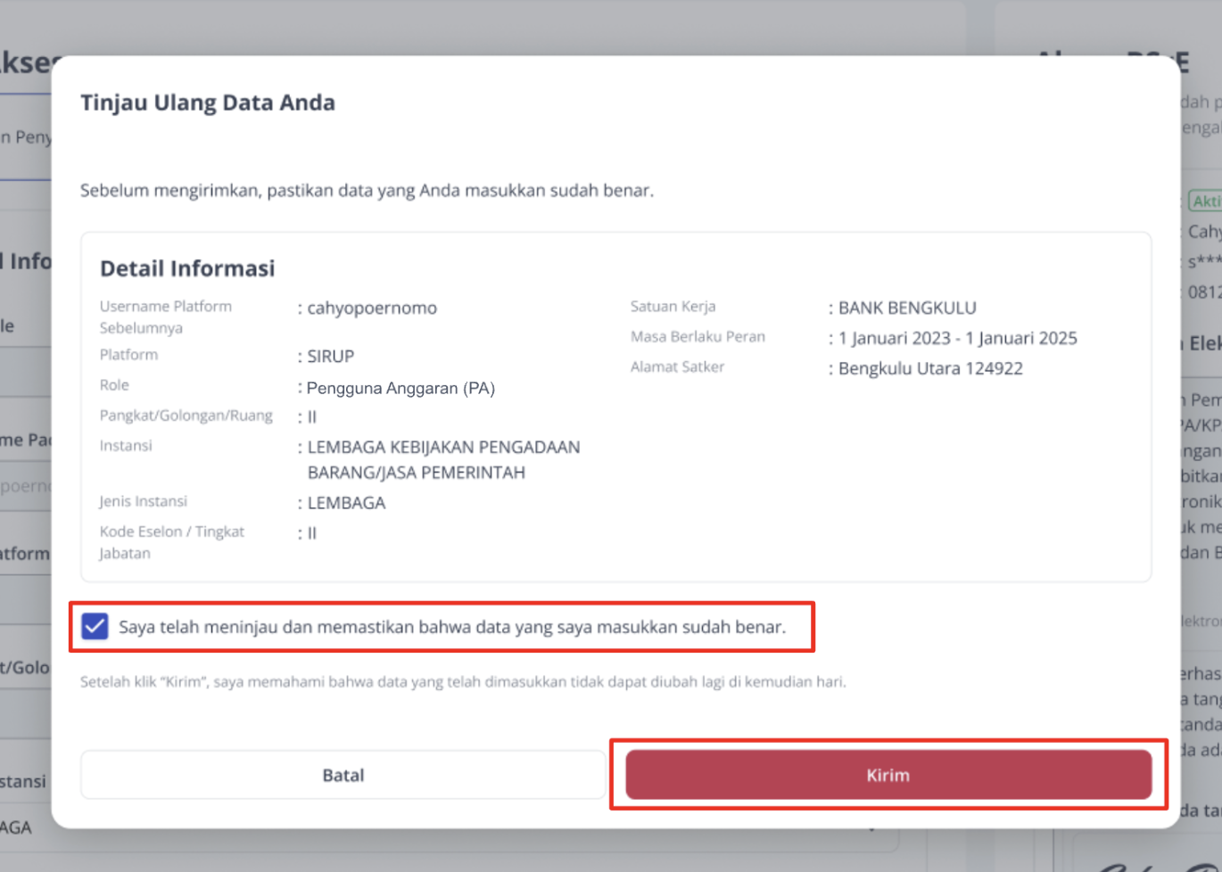Click the Batal cancel button
This screenshot has height=872, width=1222.
coord(343,774)
